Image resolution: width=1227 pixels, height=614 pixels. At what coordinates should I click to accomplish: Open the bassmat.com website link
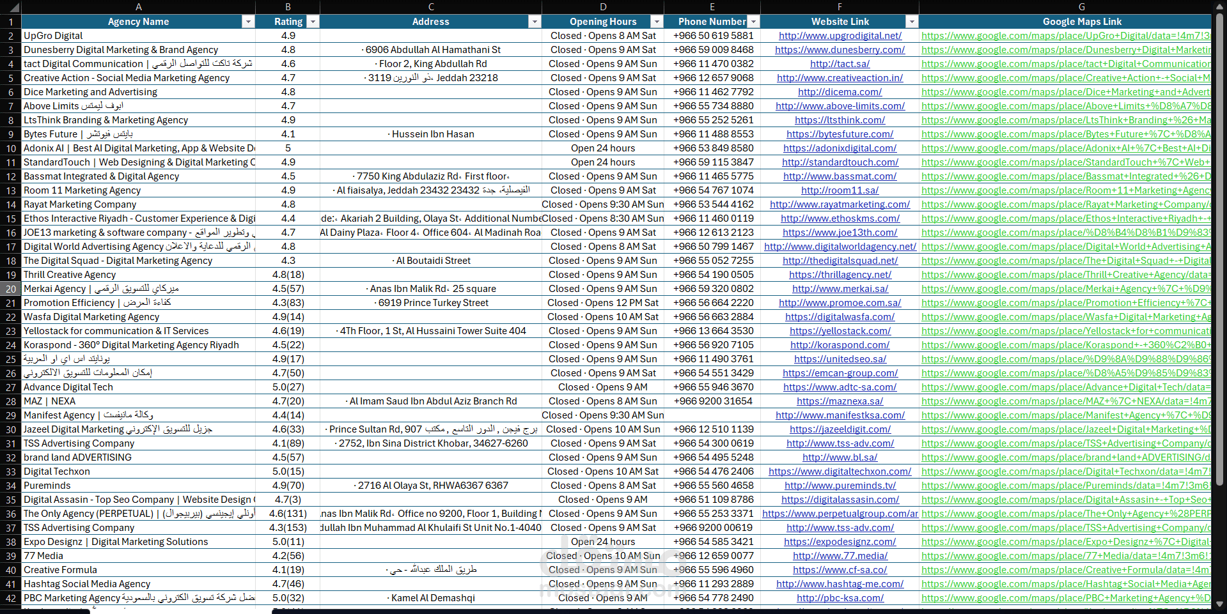tap(840, 176)
